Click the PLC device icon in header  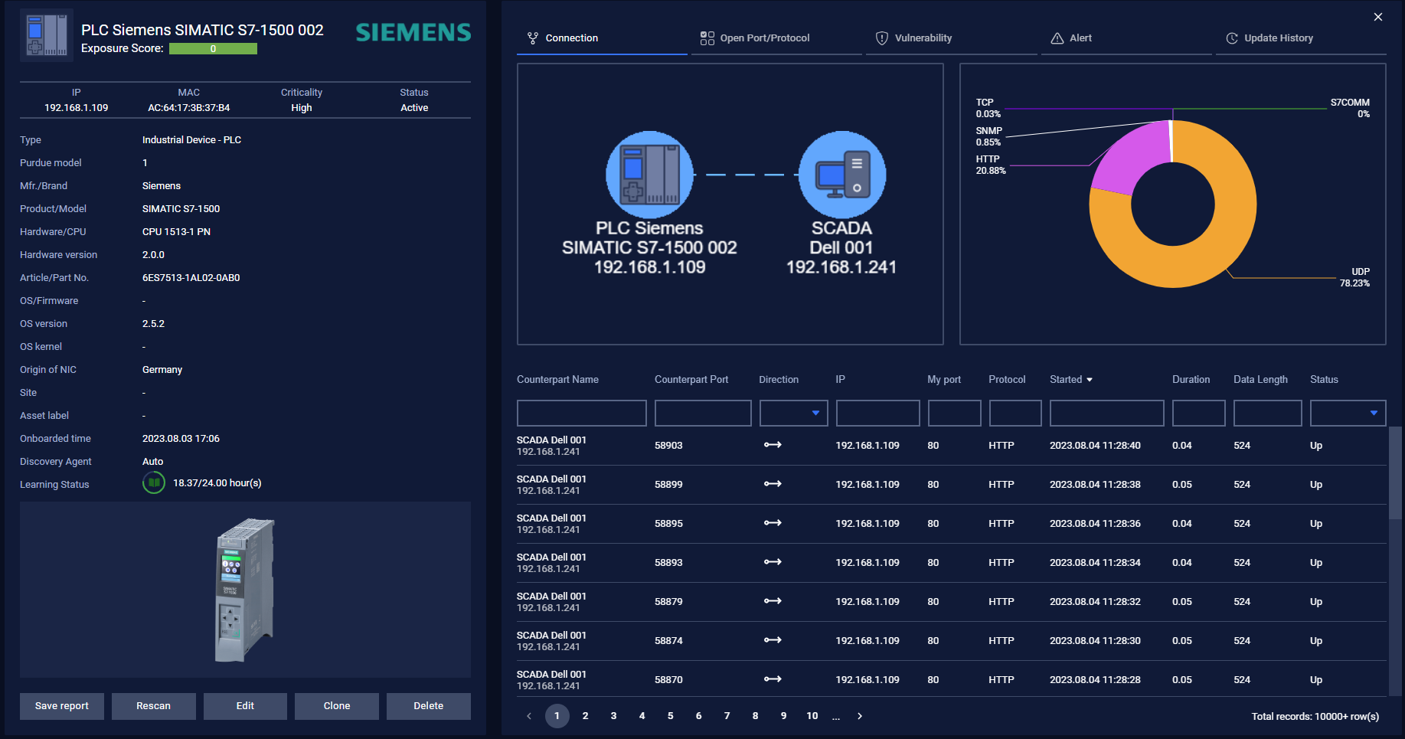[x=47, y=35]
